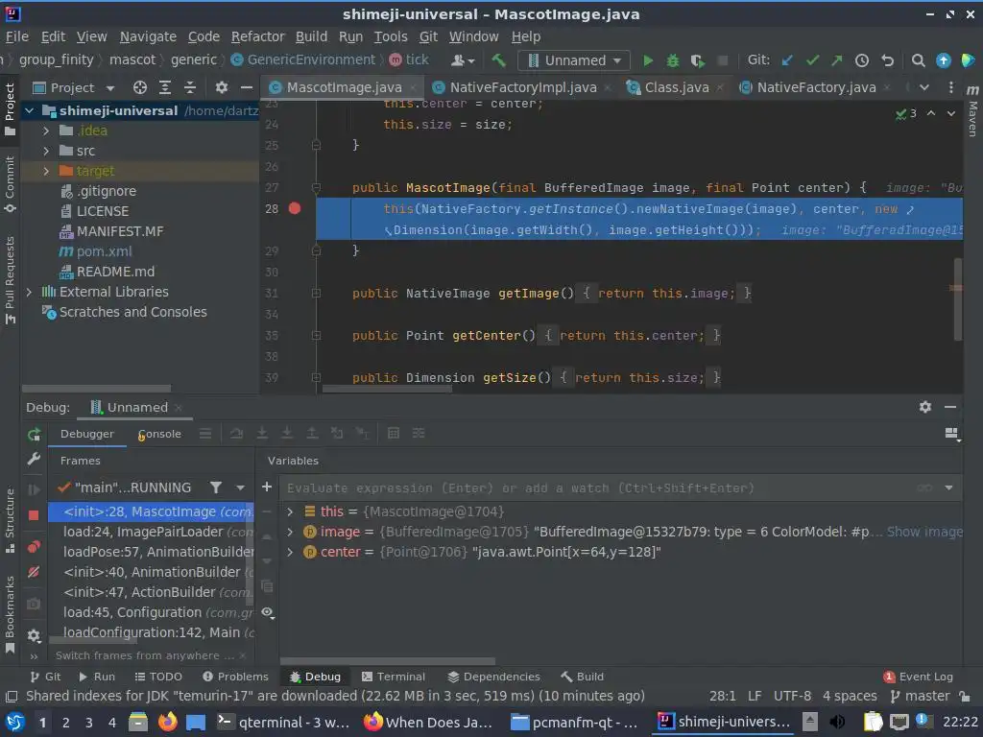This screenshot has width=983, height=737.
Task: Push commits with Git green up-right arrow
Action: click(x=837, y=60)
